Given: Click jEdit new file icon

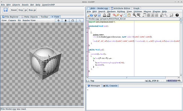Looking at the screenshot, I should tap(88, 15).
